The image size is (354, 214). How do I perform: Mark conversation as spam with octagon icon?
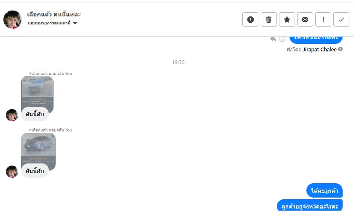(250, 19)
